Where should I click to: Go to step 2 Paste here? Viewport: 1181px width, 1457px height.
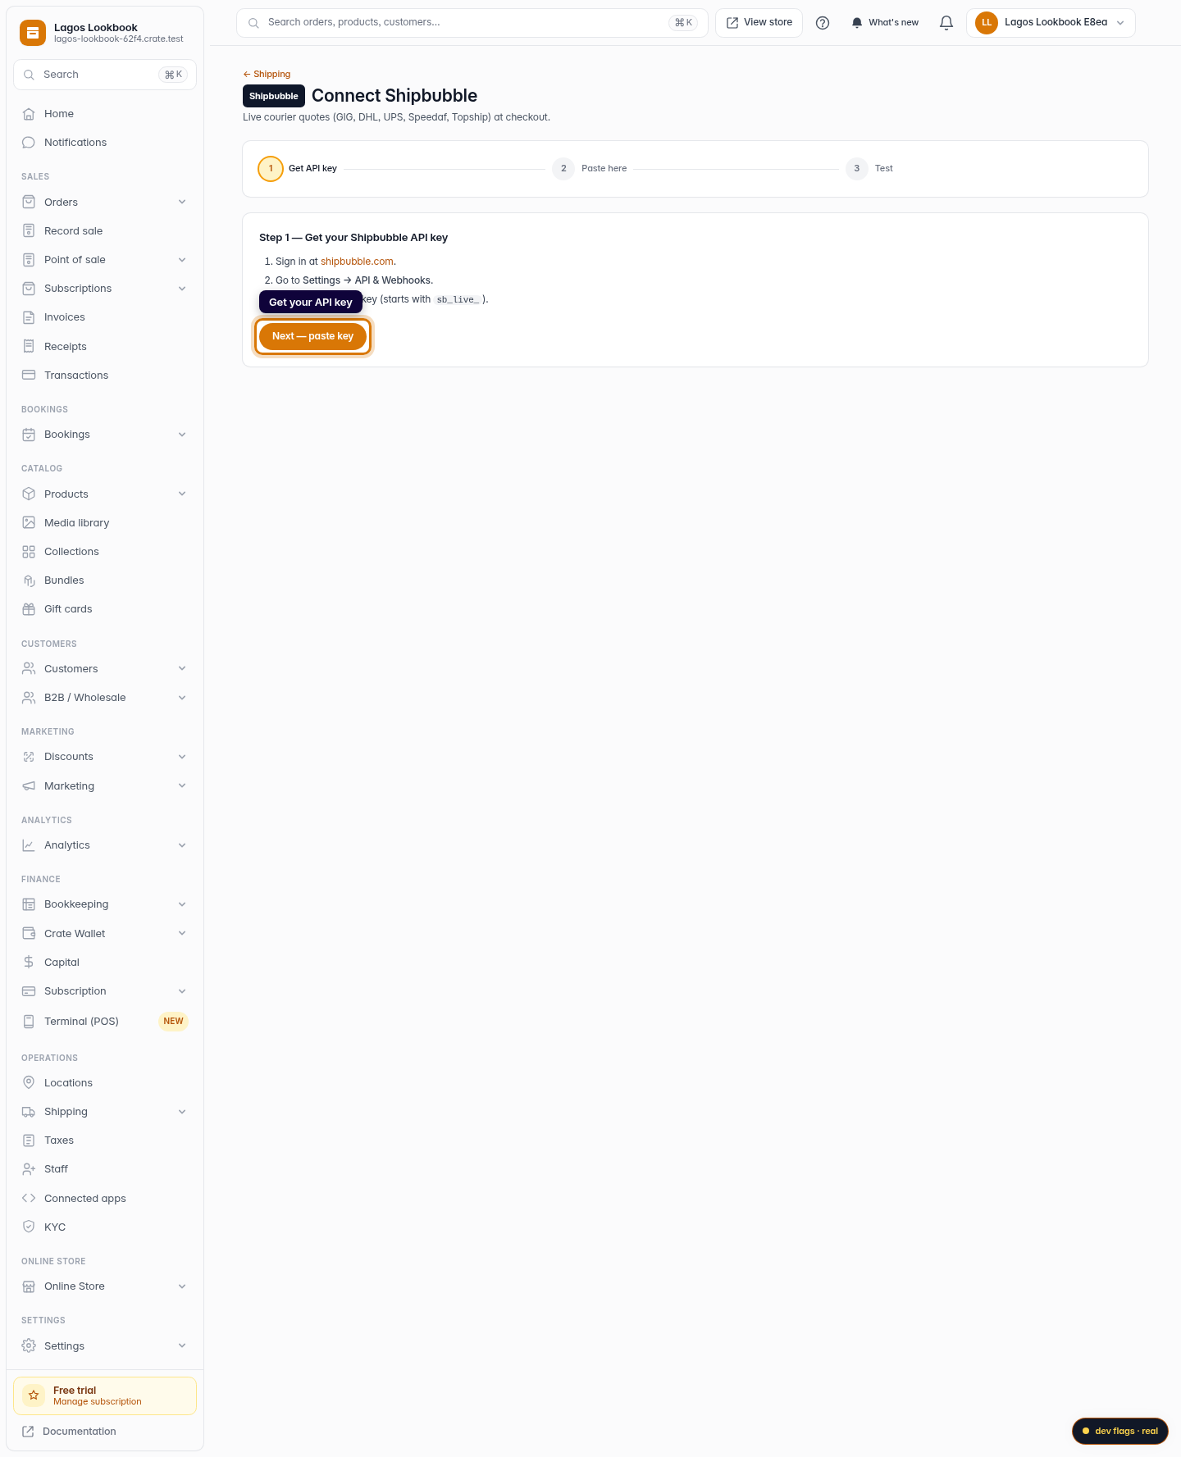pos(590,169)
